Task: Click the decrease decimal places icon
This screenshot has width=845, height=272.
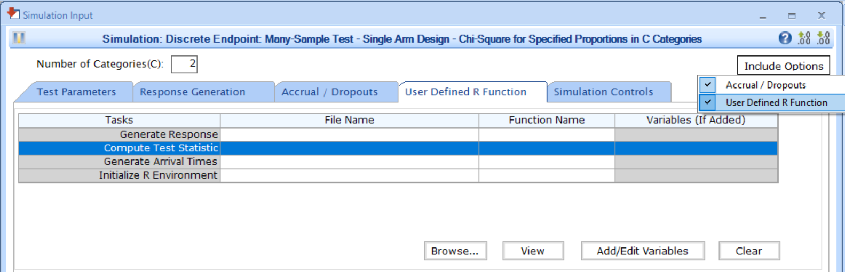Action: (x=824, y=38)
